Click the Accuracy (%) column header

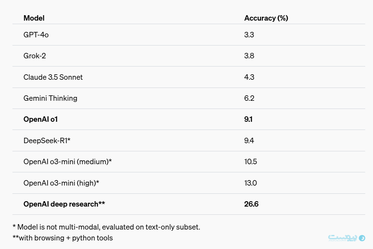point(266,18)
